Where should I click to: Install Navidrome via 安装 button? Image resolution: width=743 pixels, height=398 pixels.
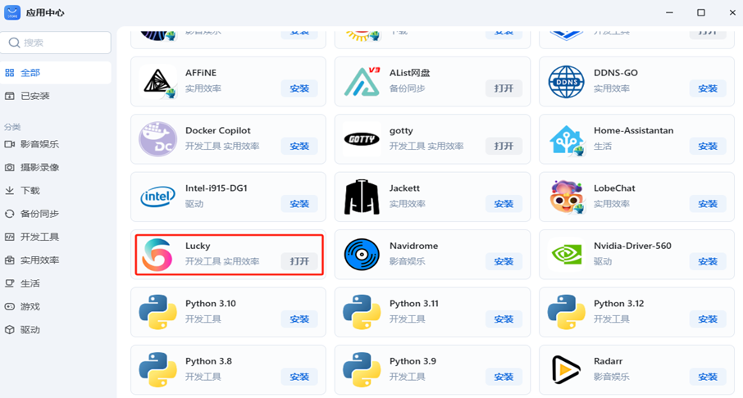tap(504, 261)
